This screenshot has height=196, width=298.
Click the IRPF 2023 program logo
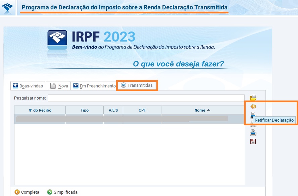point(57,40)
